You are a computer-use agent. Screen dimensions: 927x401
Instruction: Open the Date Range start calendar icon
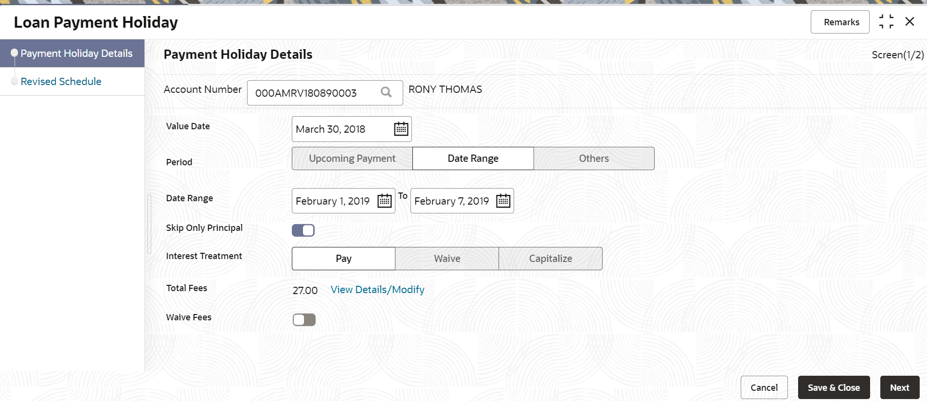coord(384,201)
